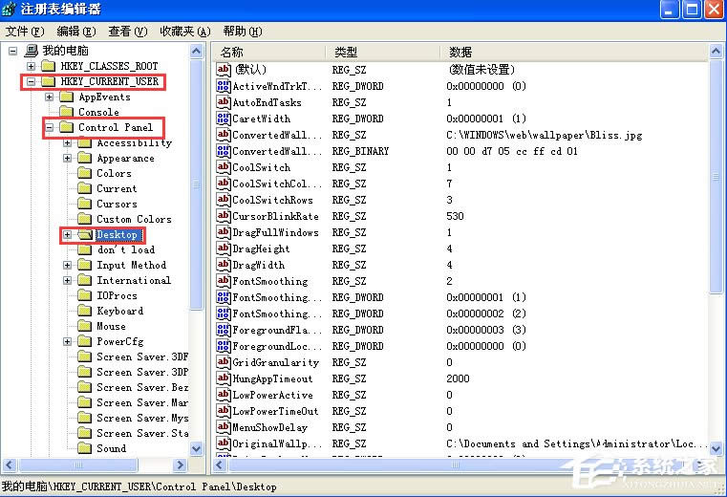Collapse the HKEY_CURRENT_USER tree node

31,82
